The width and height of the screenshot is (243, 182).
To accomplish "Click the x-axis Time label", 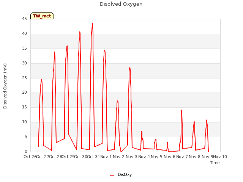I will click(215, 163).
